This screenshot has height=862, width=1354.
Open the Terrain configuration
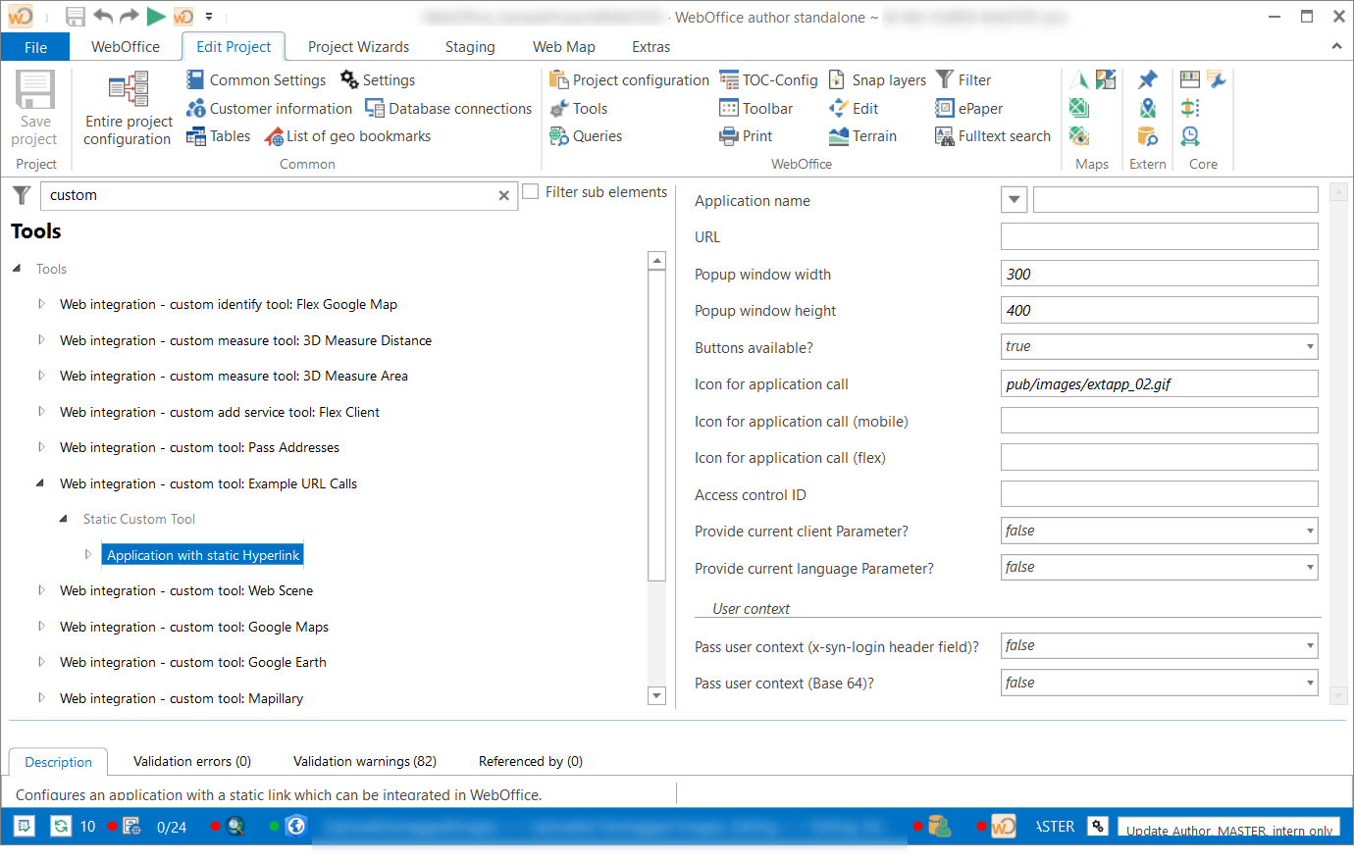[x=861, y=136]
